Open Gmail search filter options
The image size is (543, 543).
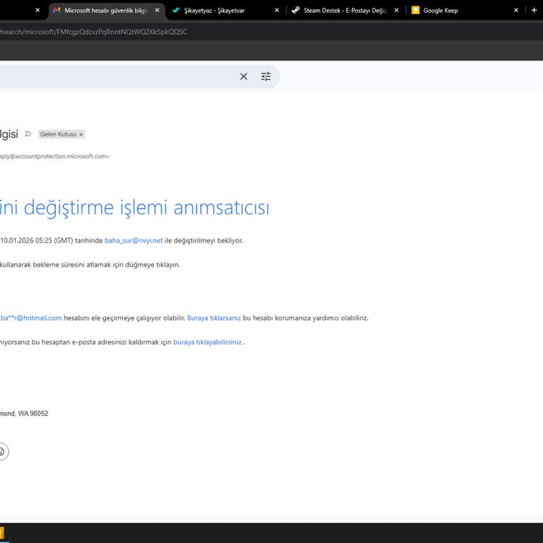[266, 76]
